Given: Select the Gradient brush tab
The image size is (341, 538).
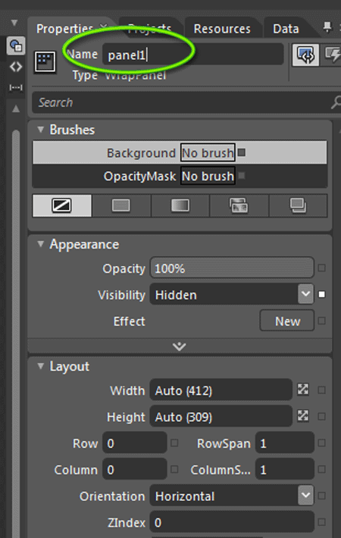Looking at the screenshot, I should click(x=180, y=205).
